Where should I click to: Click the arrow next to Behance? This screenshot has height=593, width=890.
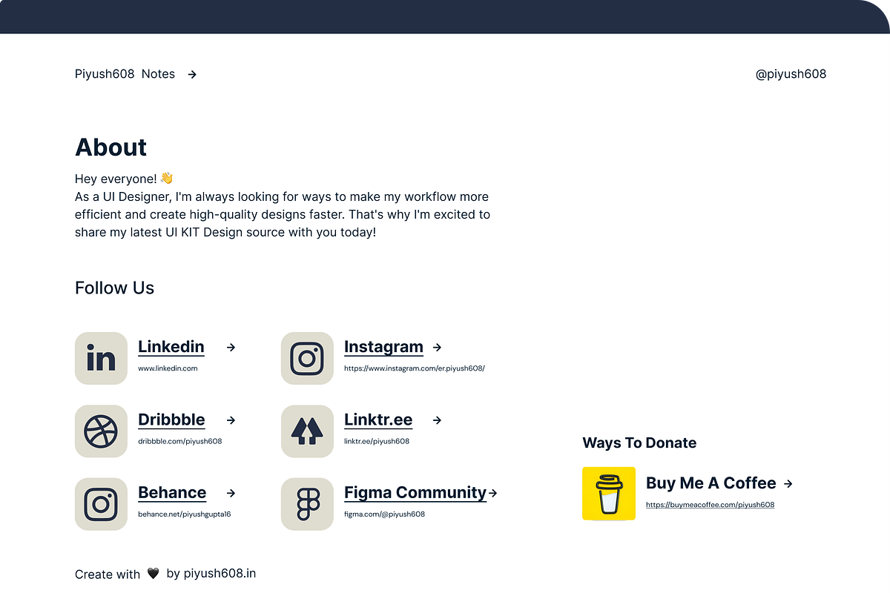[x=231, y=493]
